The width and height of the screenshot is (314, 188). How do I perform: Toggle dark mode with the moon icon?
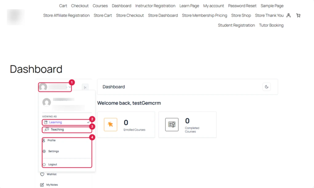coord(267,87)
